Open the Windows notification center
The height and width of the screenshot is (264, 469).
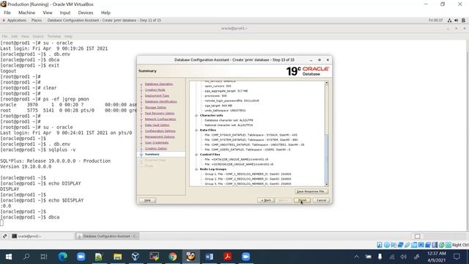pyautogui.click(x=457, y=257)
